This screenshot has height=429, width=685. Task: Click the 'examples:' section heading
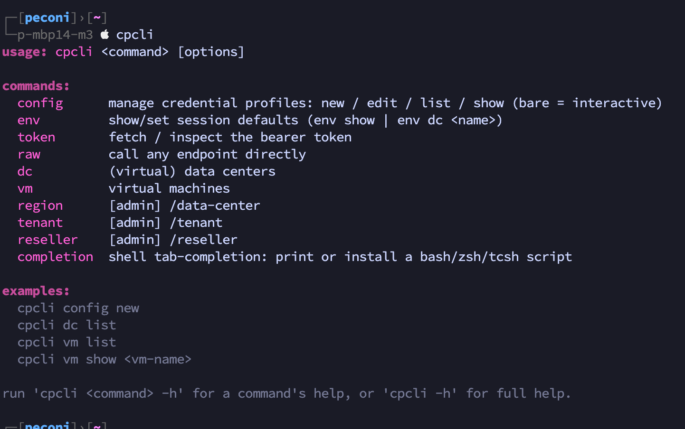tap(36, 291)
